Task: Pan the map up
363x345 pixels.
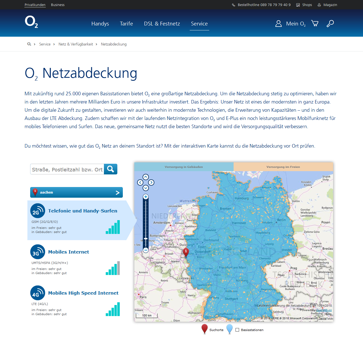Action: (146, 177)
